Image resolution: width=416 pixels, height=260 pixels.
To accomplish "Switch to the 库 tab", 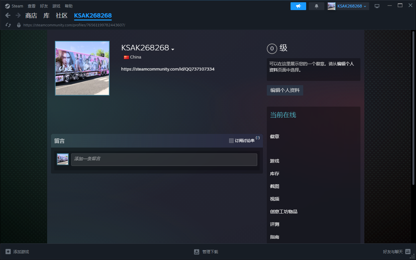I will 46,16.
